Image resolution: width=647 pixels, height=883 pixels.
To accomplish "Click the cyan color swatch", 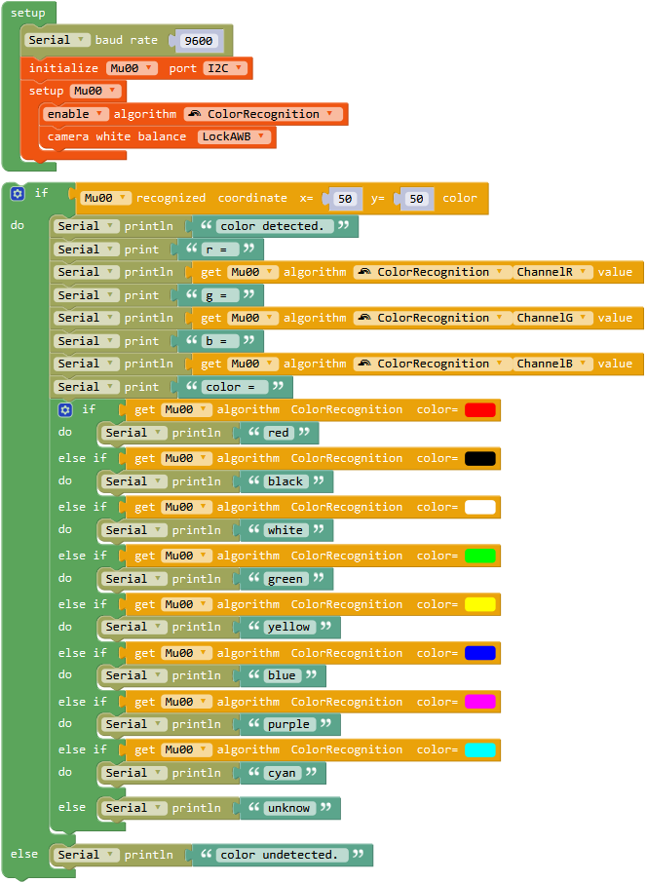I will (x=480, y=750).
